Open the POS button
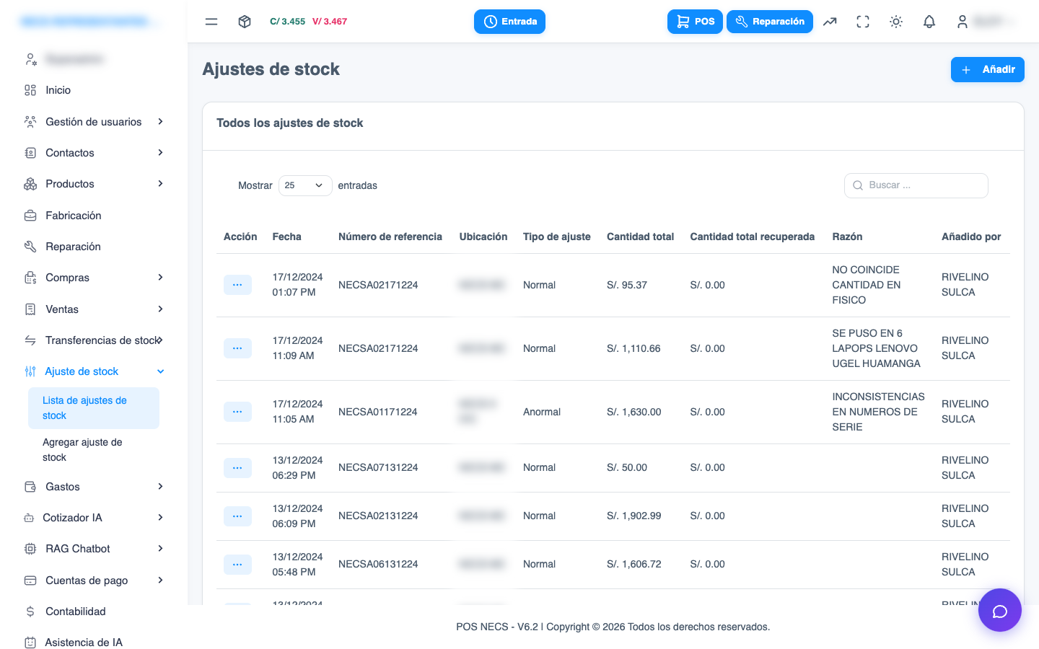 click(x=695, y=22)
